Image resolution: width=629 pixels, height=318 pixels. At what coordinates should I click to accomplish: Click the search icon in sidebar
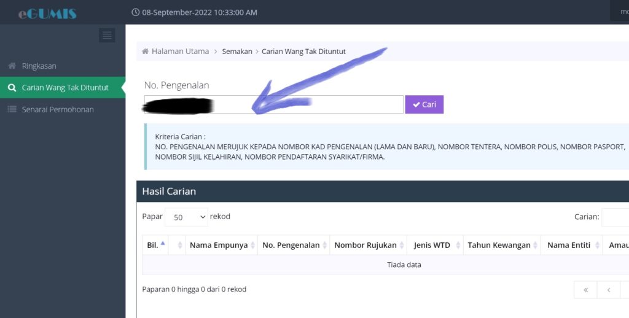12,87
